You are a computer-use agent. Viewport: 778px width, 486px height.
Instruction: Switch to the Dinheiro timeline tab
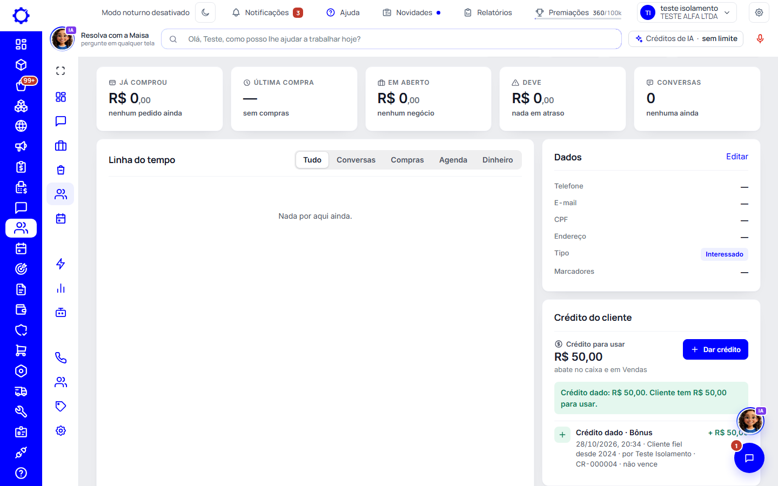(x=498, y=160)
